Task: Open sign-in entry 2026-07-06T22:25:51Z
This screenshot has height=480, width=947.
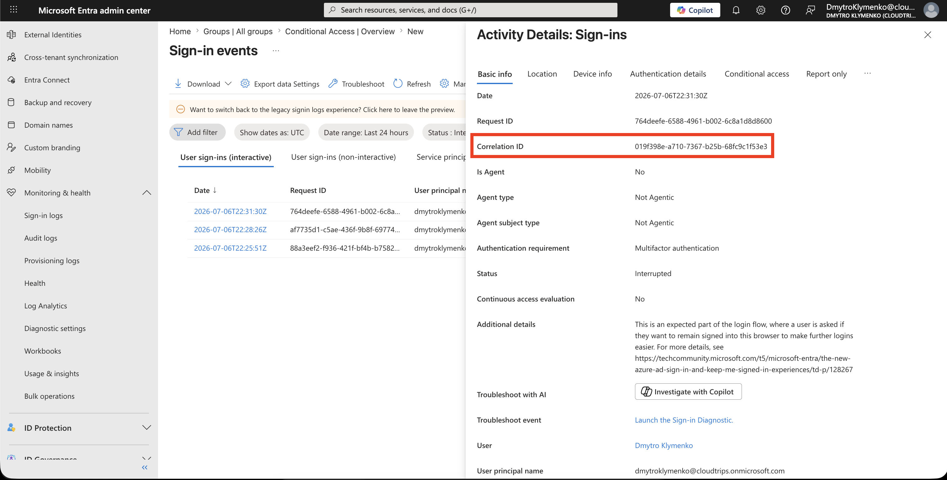Action: pos(230,248)
